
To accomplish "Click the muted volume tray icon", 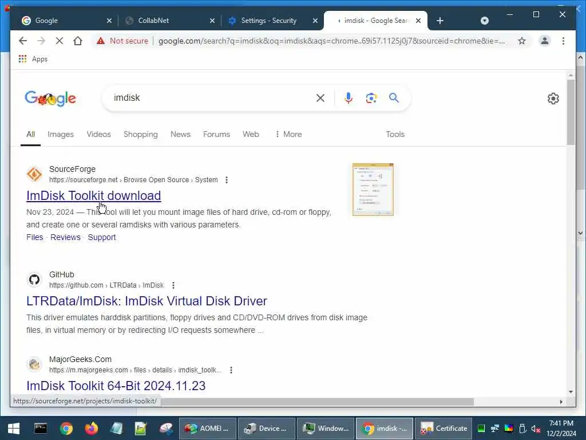I will (x=536, y=429).
